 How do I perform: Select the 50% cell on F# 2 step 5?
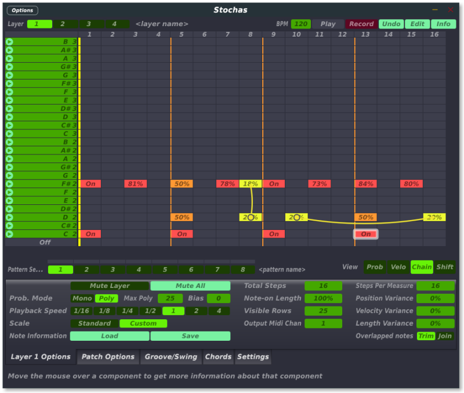[x=182, y=184]
